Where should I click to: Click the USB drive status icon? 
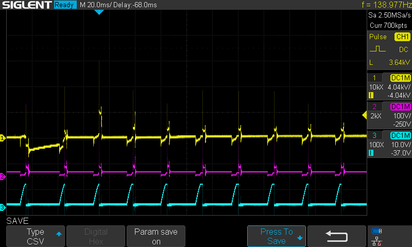376,231
